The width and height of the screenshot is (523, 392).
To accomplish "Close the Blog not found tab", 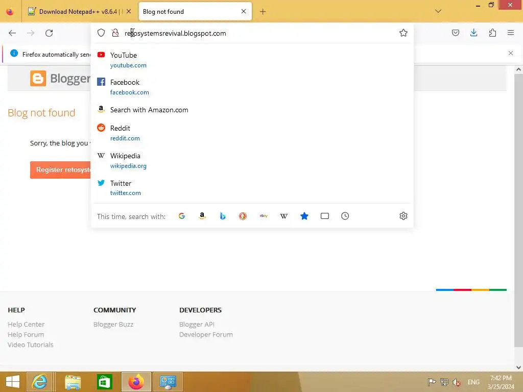I will (244, 11).
